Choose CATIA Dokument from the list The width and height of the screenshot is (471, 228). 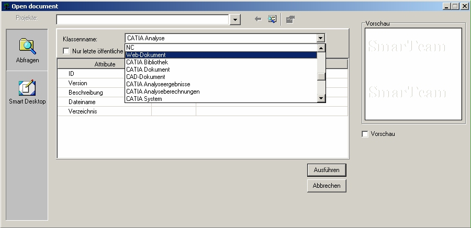click(221, 70)
